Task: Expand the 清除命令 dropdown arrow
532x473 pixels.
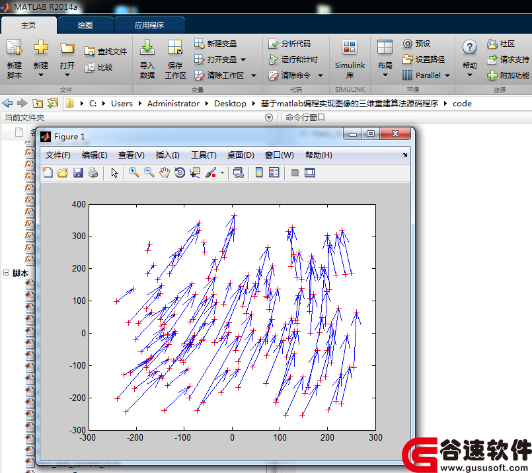Action: tap(321, 75)
